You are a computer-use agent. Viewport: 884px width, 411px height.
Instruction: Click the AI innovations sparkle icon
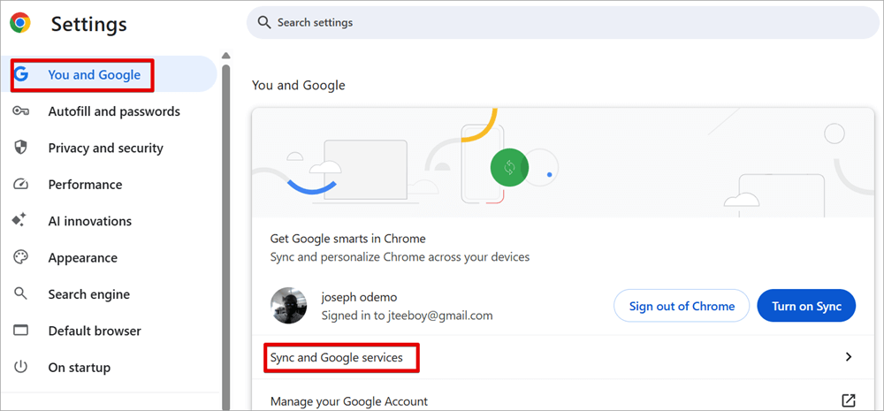pos(21,221)
